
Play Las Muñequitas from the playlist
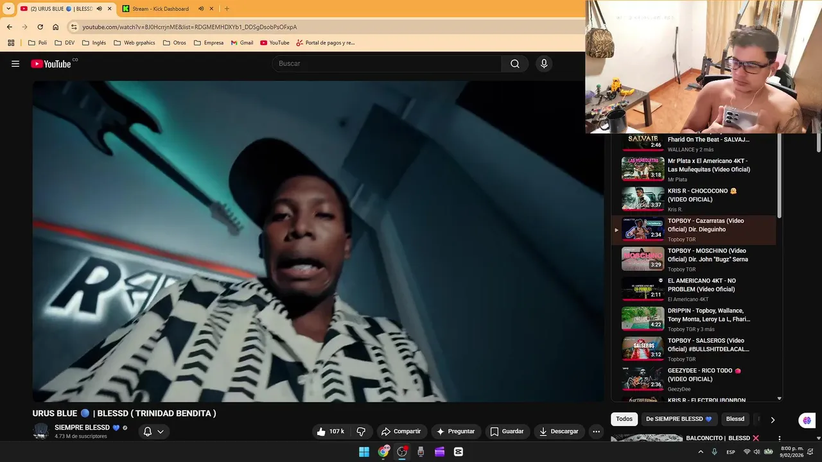pyautogui.click(x=694, y=169)
